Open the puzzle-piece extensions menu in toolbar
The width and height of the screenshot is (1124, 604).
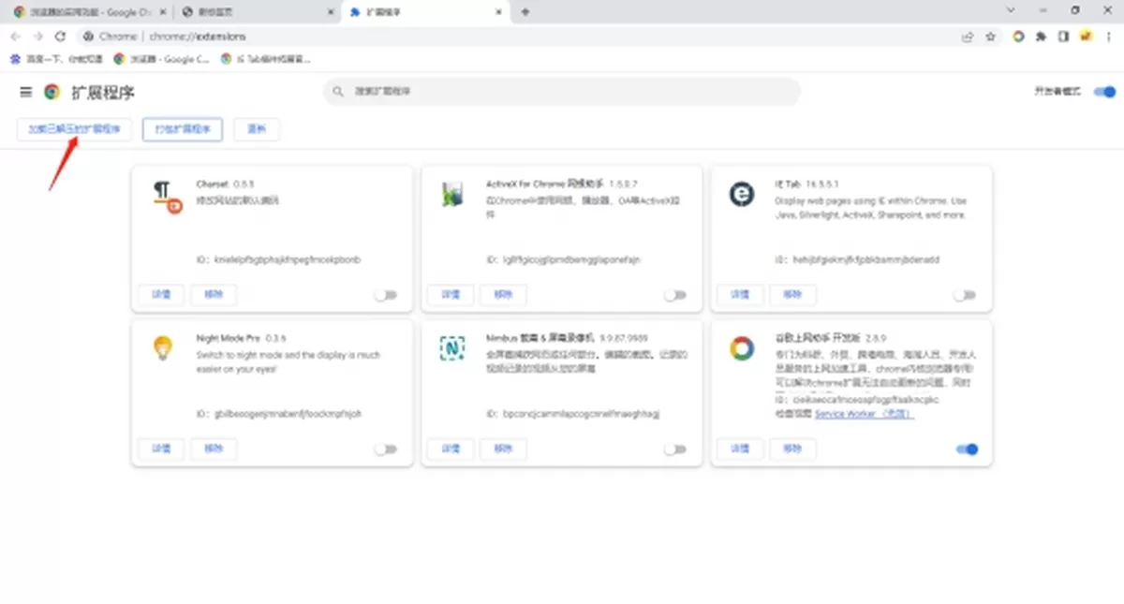coord(1041,37)
